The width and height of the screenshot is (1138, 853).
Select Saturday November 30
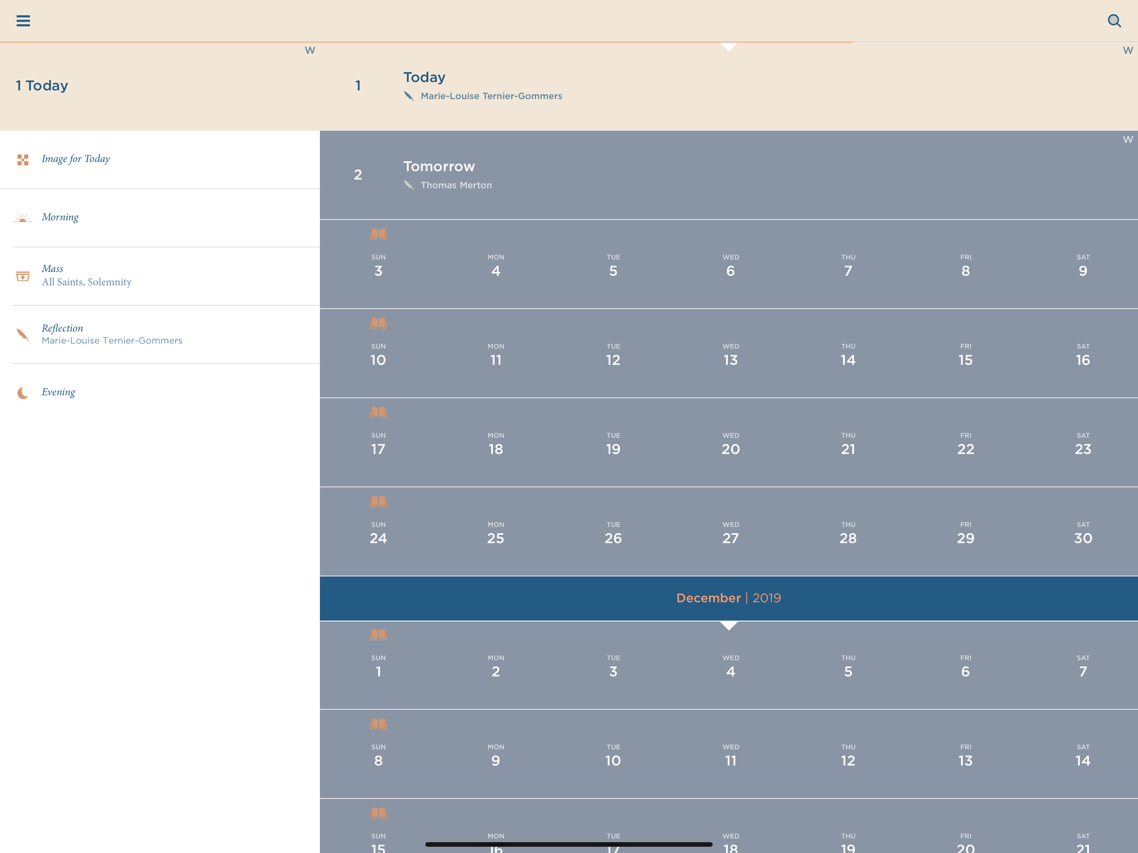click(1083, 532)
